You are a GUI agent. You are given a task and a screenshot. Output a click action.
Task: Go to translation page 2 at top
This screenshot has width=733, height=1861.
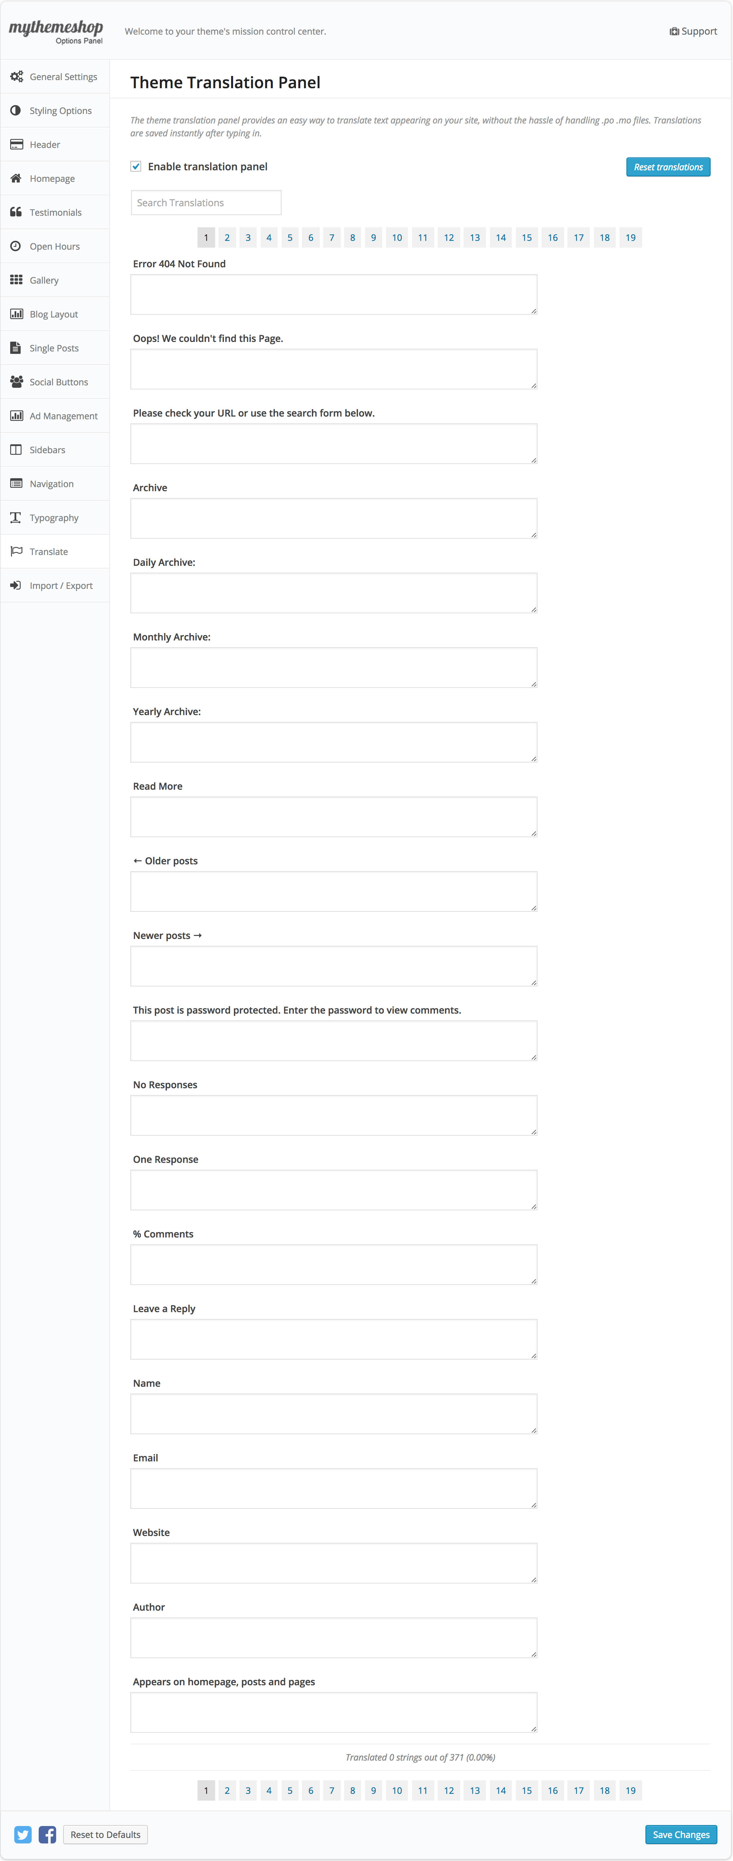[x=227, y=238]
